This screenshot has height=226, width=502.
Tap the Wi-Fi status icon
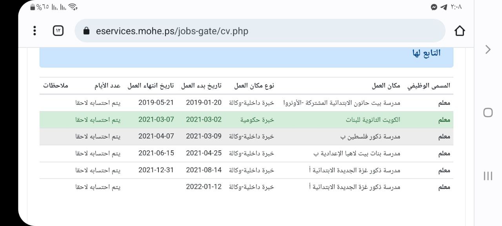(73, 7)
